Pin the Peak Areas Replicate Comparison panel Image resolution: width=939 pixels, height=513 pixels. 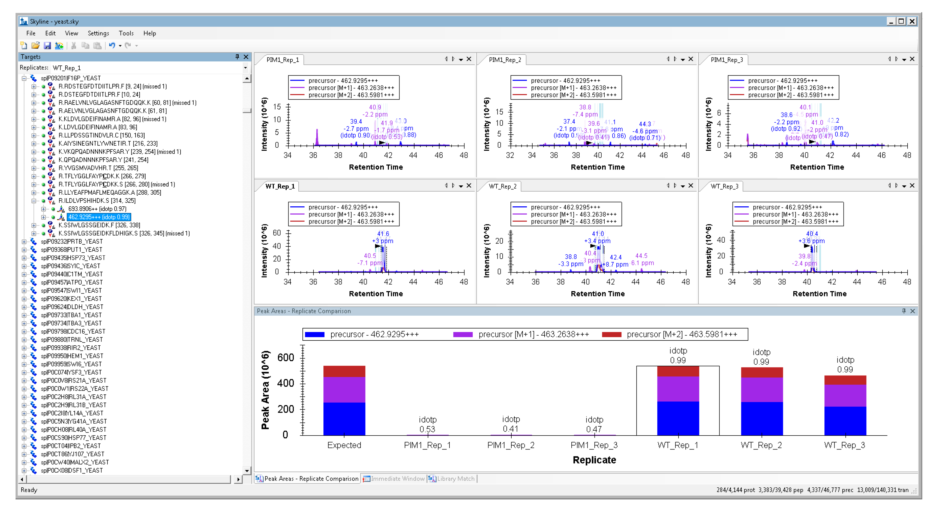904,311
